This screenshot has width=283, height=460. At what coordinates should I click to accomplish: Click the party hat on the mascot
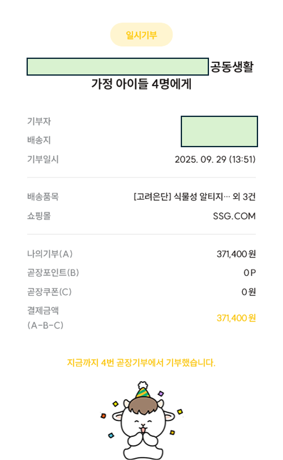coord(142,391)
